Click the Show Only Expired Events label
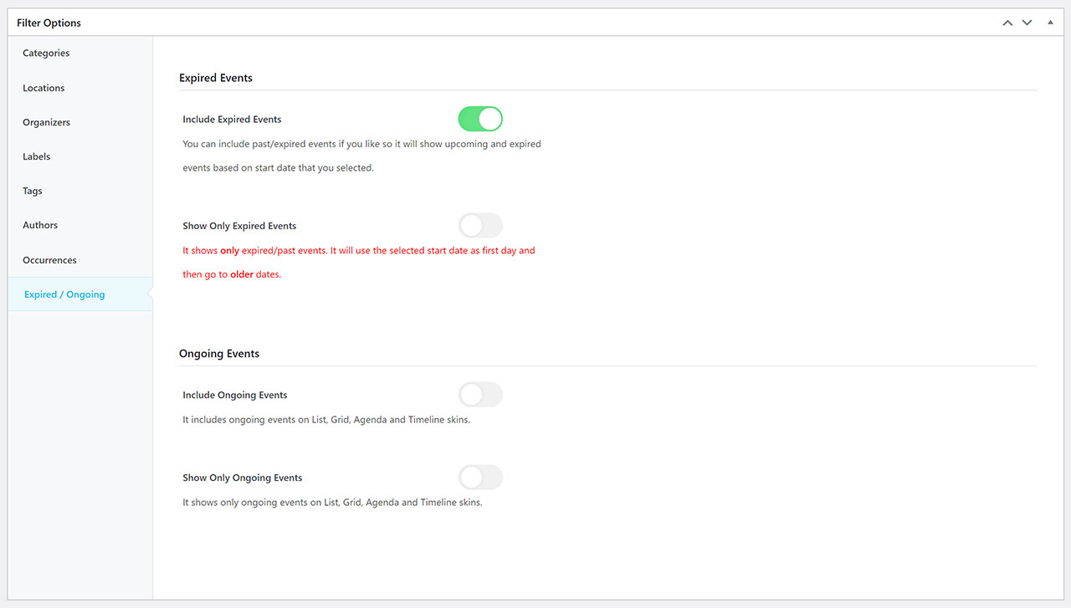 click(x=239, y=226)
